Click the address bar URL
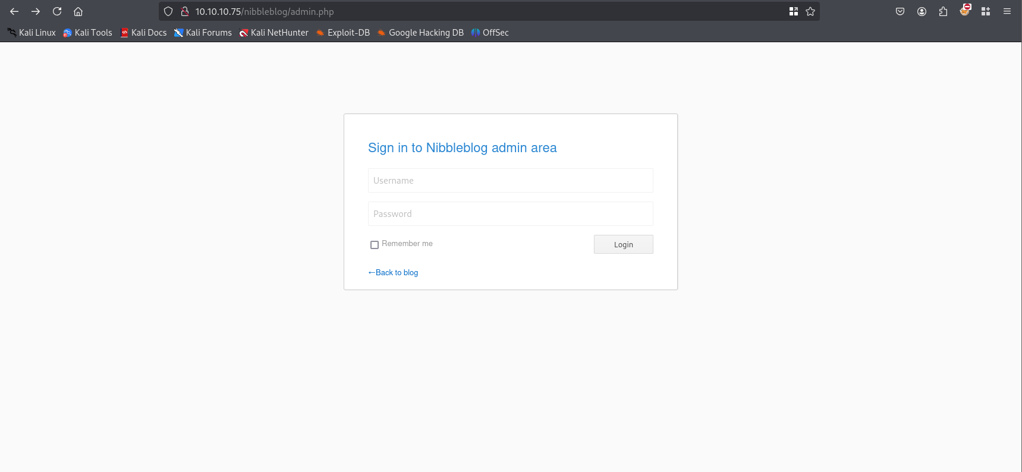This screenshot has width=1022, height=472. (265, 11)
